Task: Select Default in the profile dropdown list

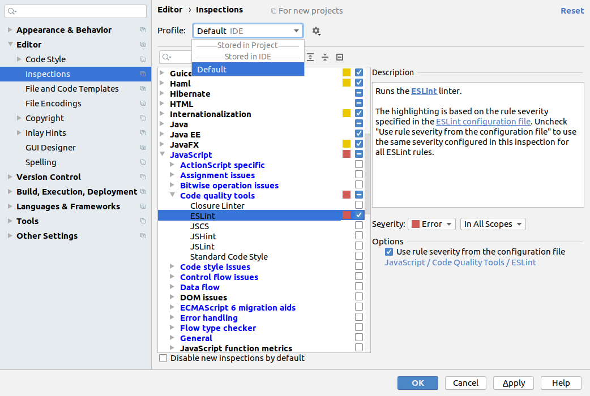Action: tap(248, 69)
